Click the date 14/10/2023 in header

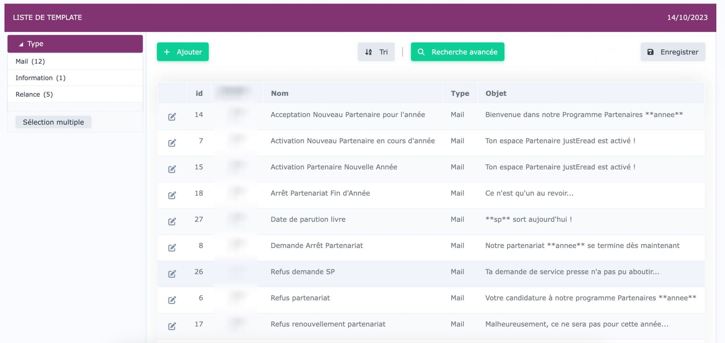click(687, 17)
